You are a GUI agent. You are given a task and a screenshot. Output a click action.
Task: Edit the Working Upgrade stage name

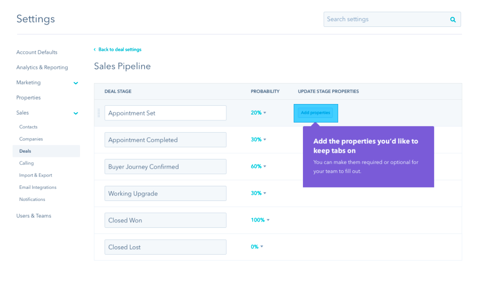[166, 193]
